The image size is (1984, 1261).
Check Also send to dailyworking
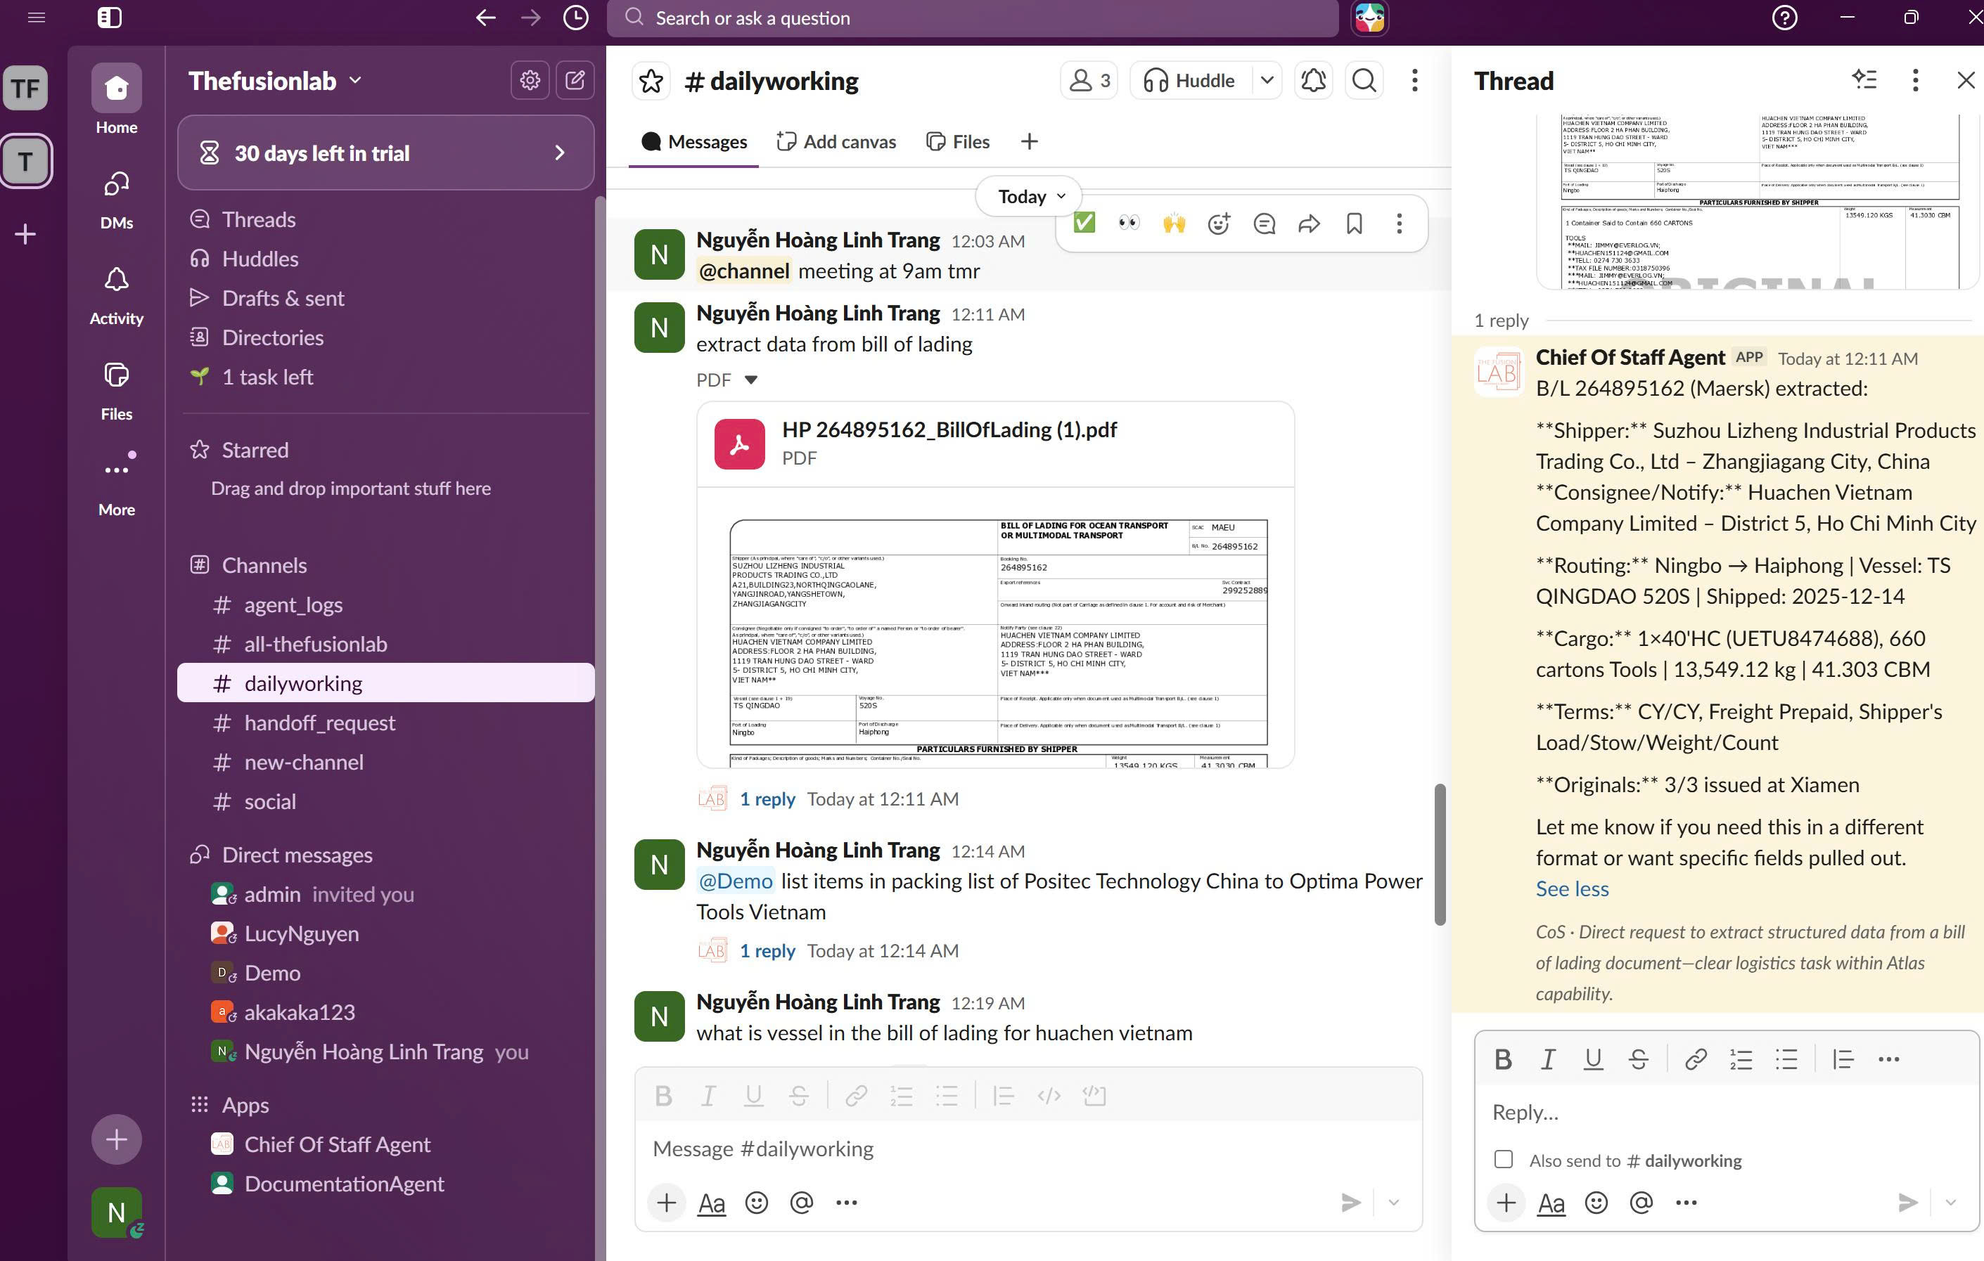[1504, 1160]
